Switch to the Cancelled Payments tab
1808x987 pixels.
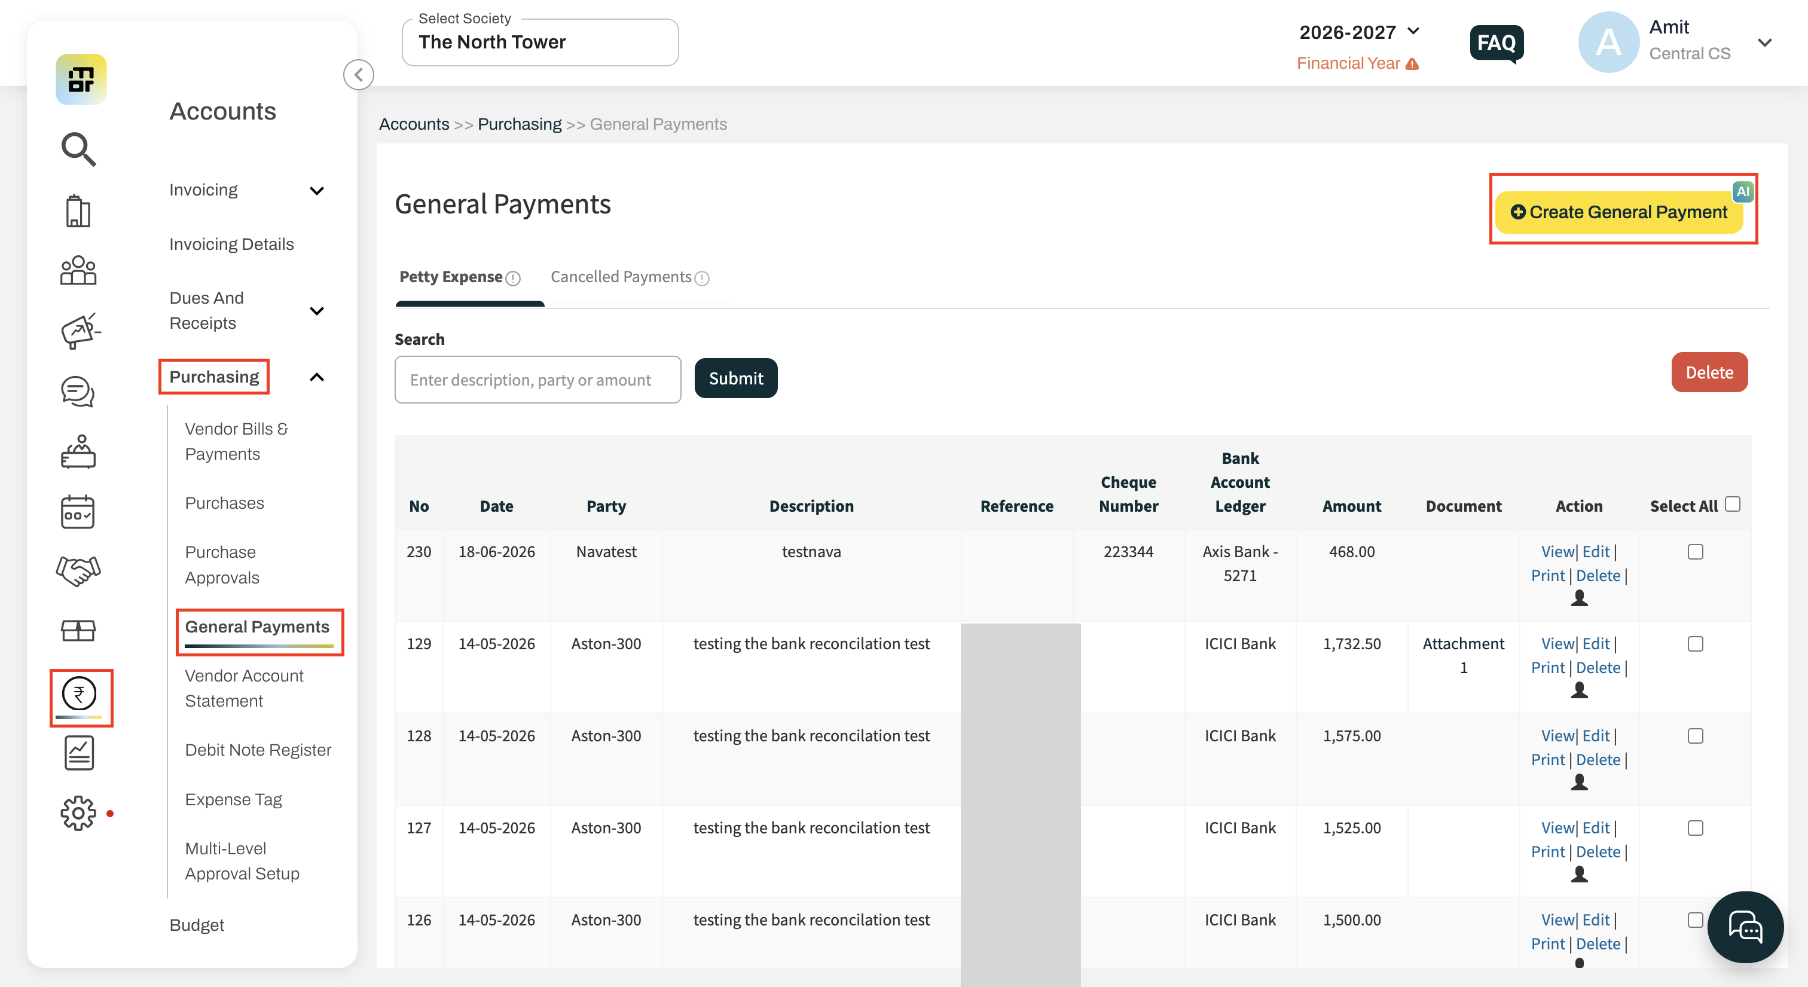(x=621, y=277)
